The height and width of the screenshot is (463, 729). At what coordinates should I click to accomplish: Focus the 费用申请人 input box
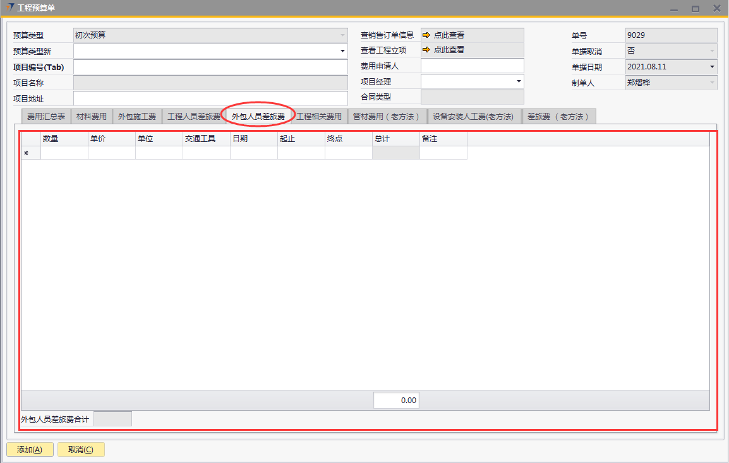(472, 66)
